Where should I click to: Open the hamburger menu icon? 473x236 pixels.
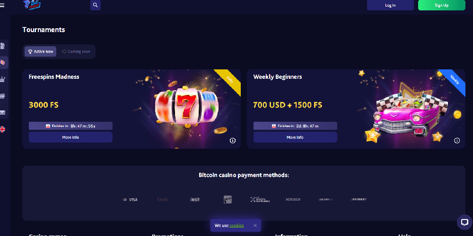click(2, 5)
